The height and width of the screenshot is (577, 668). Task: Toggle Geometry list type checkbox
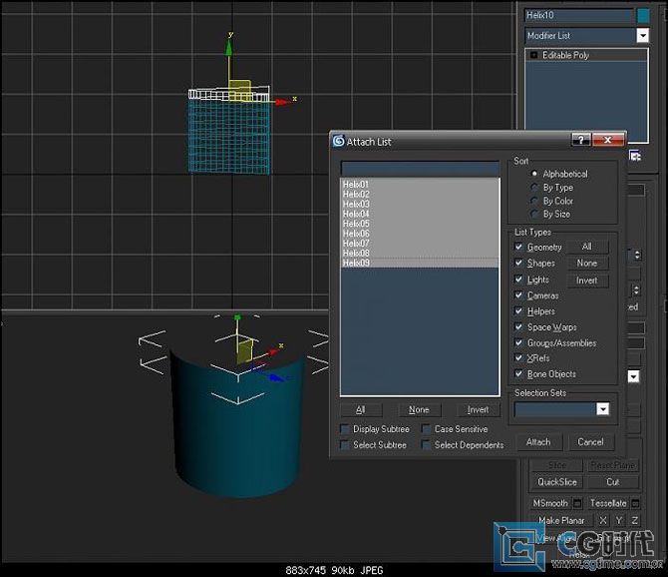(518, 247)
